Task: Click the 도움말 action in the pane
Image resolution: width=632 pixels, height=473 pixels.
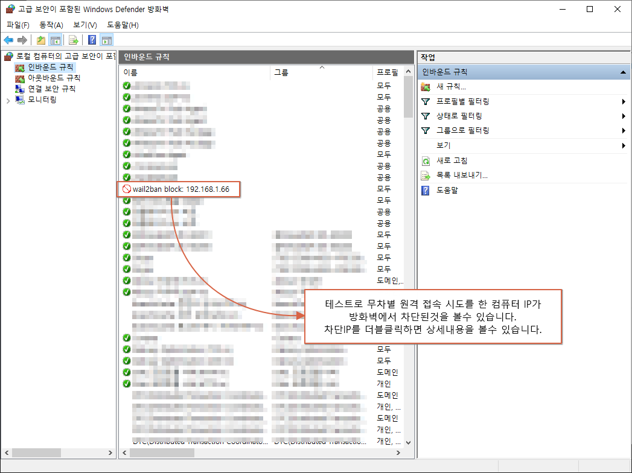Action: tap(447, 190)
